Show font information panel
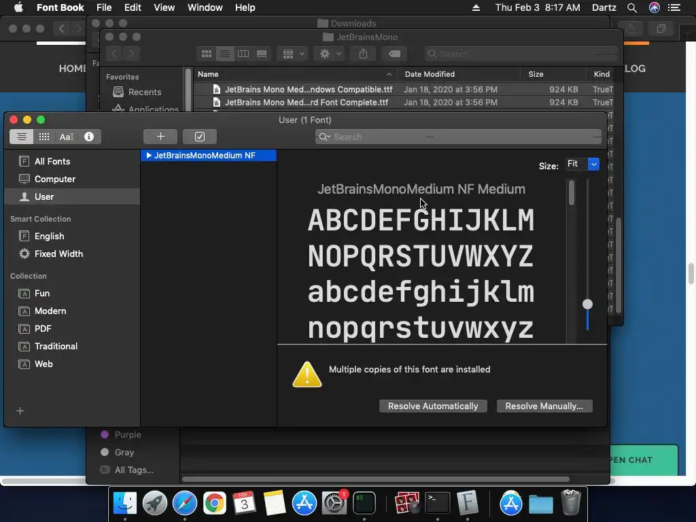696x522 pixels. (89, 137)
